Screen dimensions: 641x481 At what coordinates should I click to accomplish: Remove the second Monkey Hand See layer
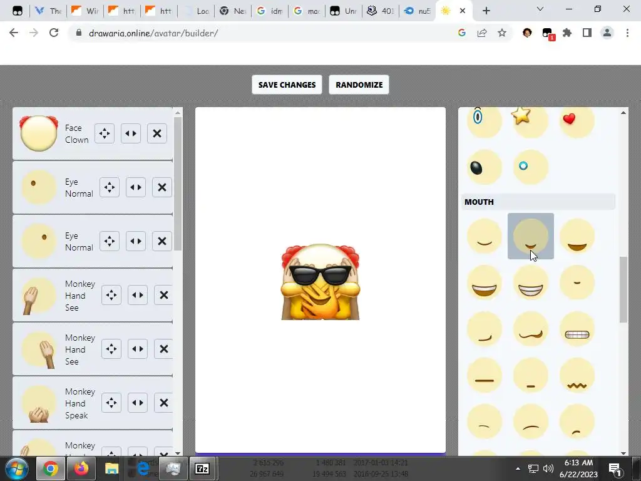pos(163,349)
